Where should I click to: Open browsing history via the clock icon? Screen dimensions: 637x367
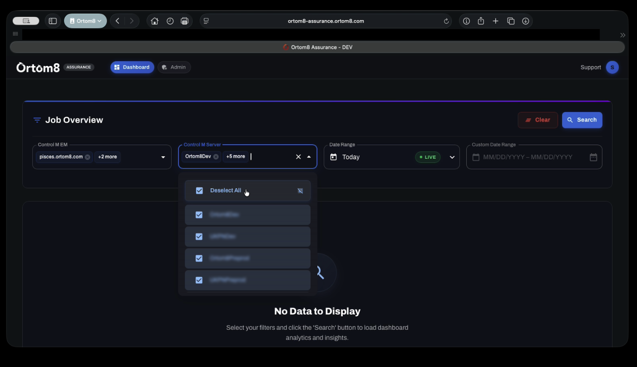(x=170, y=21)
